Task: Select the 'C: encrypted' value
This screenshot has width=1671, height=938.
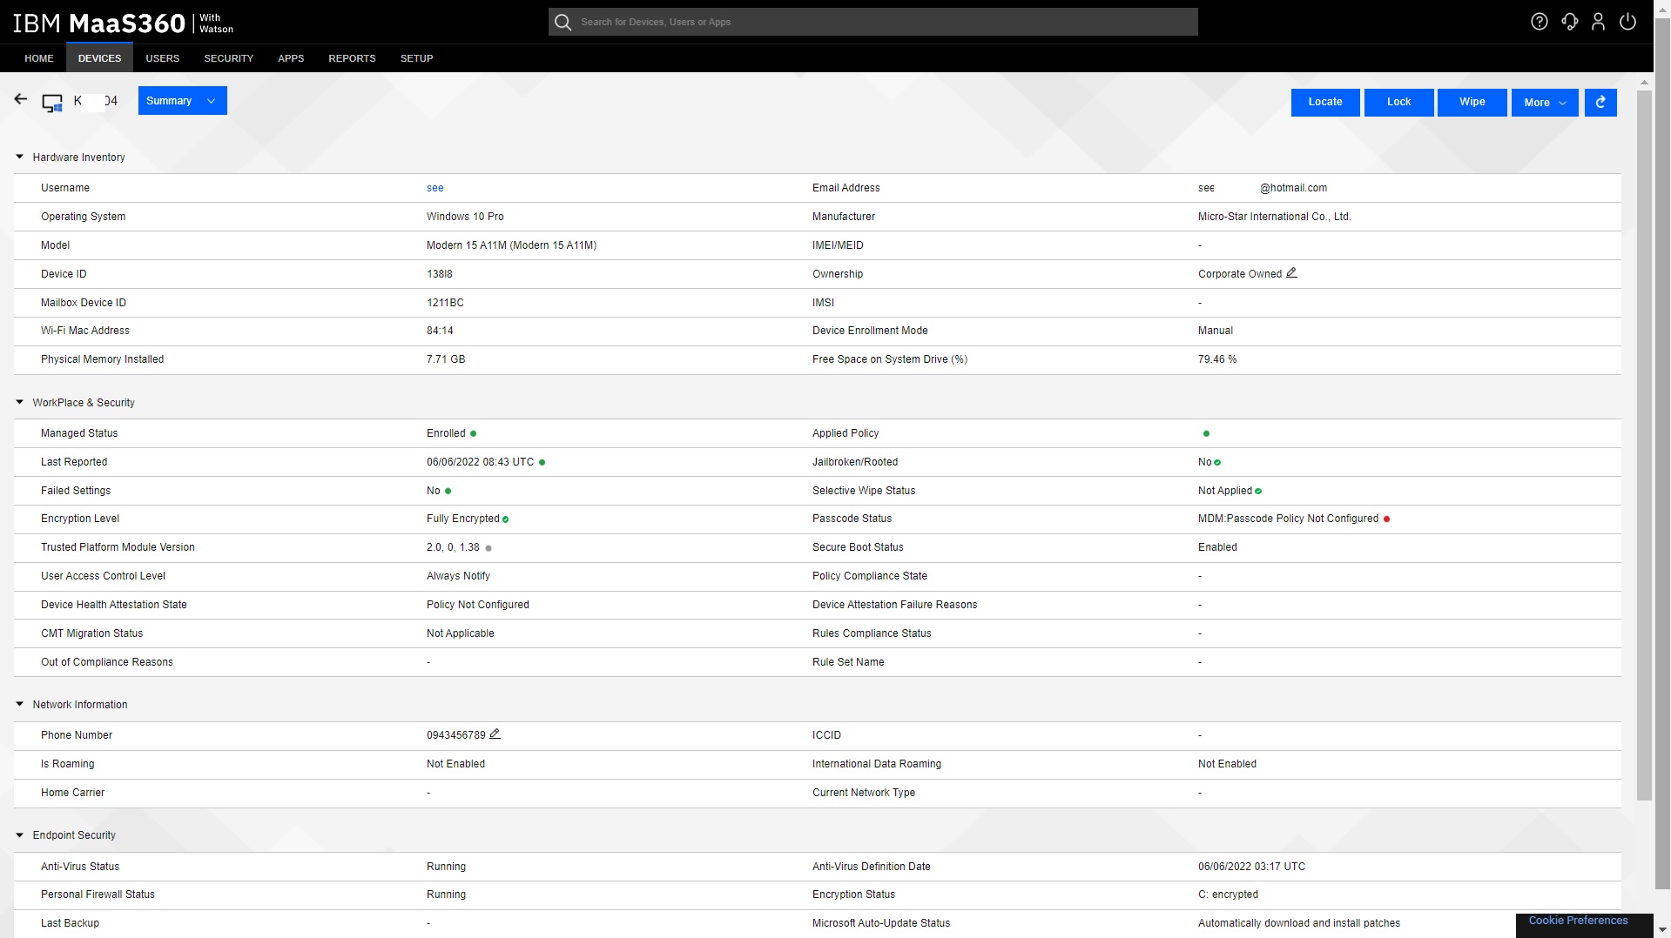Action: pyautogui.click(x=1228, y=894)
